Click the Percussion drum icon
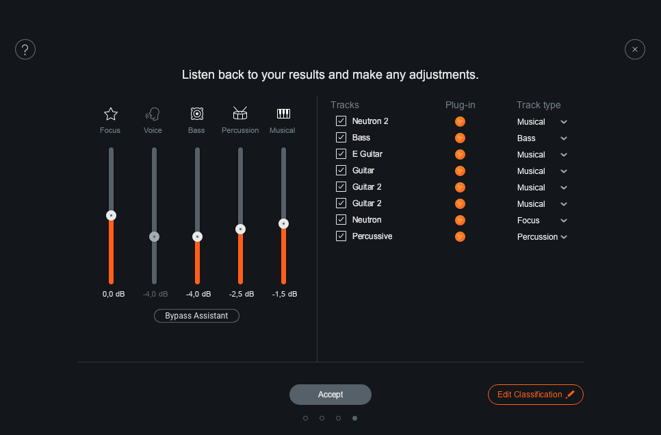The image size is (661, 435). pos(240,114)
